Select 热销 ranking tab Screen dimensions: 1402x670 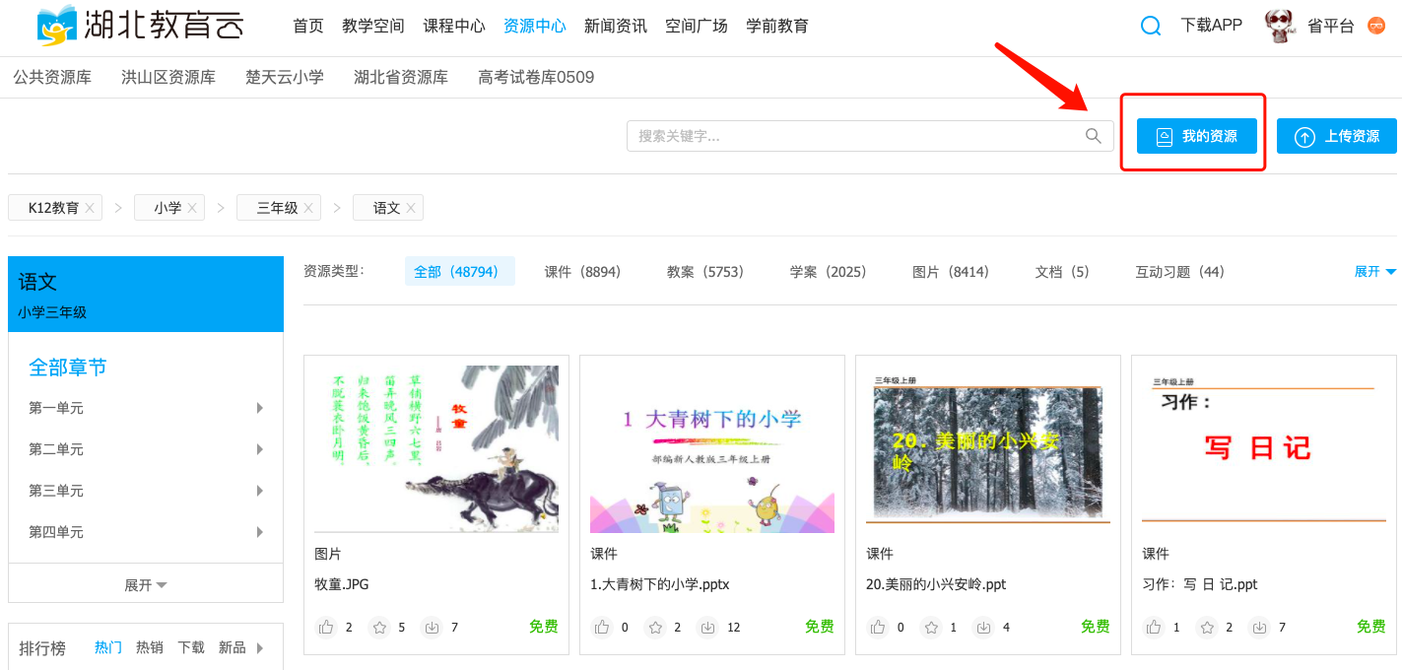click(x=150, y=647)
